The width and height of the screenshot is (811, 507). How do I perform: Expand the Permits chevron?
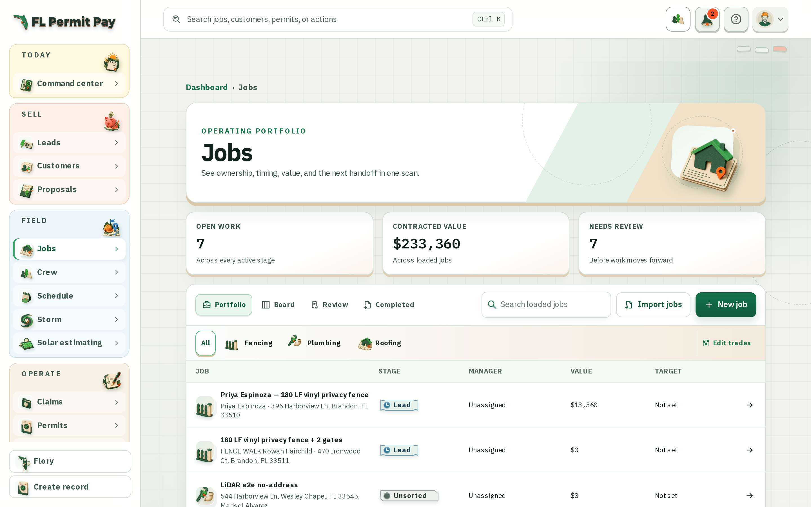[116, 426]
